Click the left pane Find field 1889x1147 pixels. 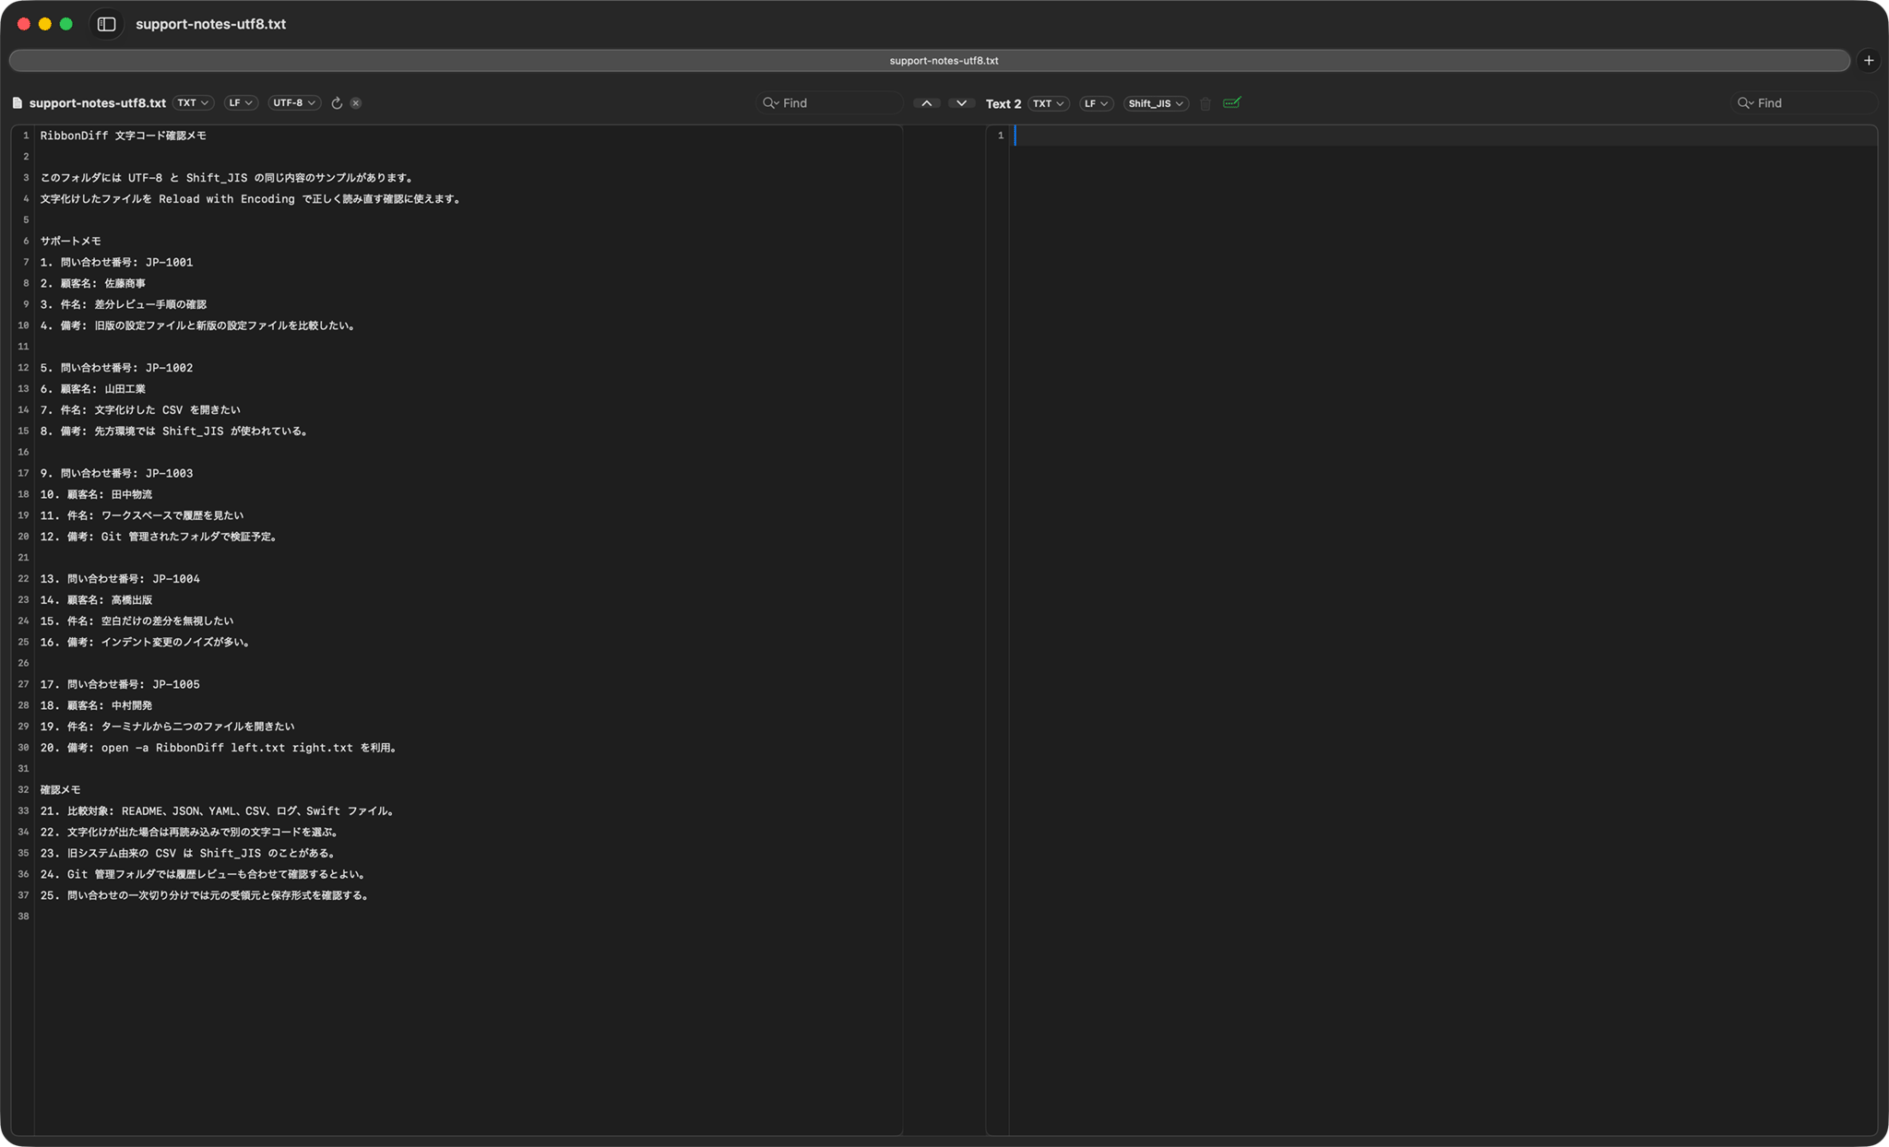click(x=830, y=103)
